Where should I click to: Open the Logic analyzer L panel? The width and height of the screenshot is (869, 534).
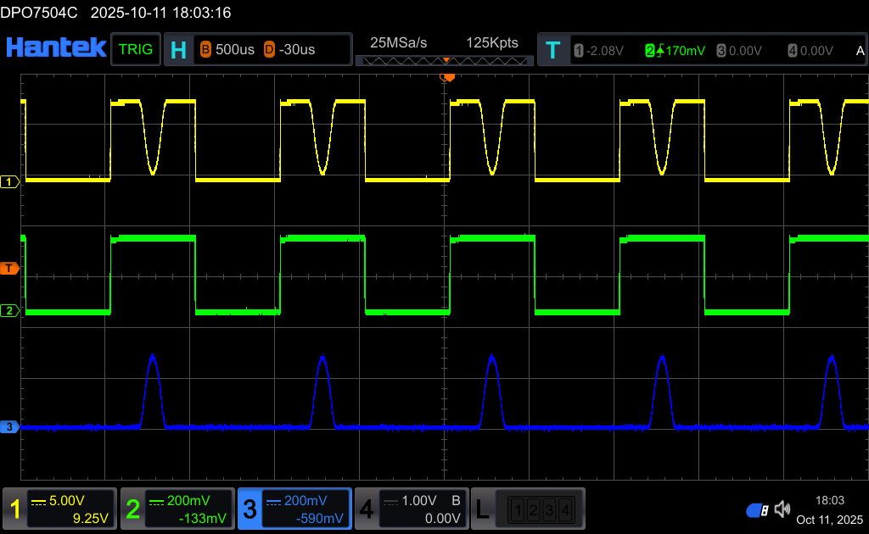(x=483, y=509)
